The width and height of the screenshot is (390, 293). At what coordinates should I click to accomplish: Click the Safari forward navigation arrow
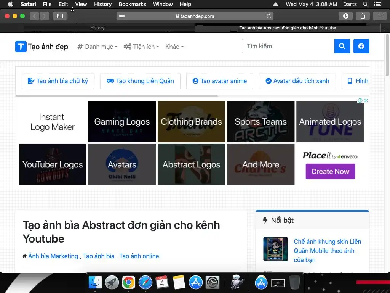(x=44, y=16)
